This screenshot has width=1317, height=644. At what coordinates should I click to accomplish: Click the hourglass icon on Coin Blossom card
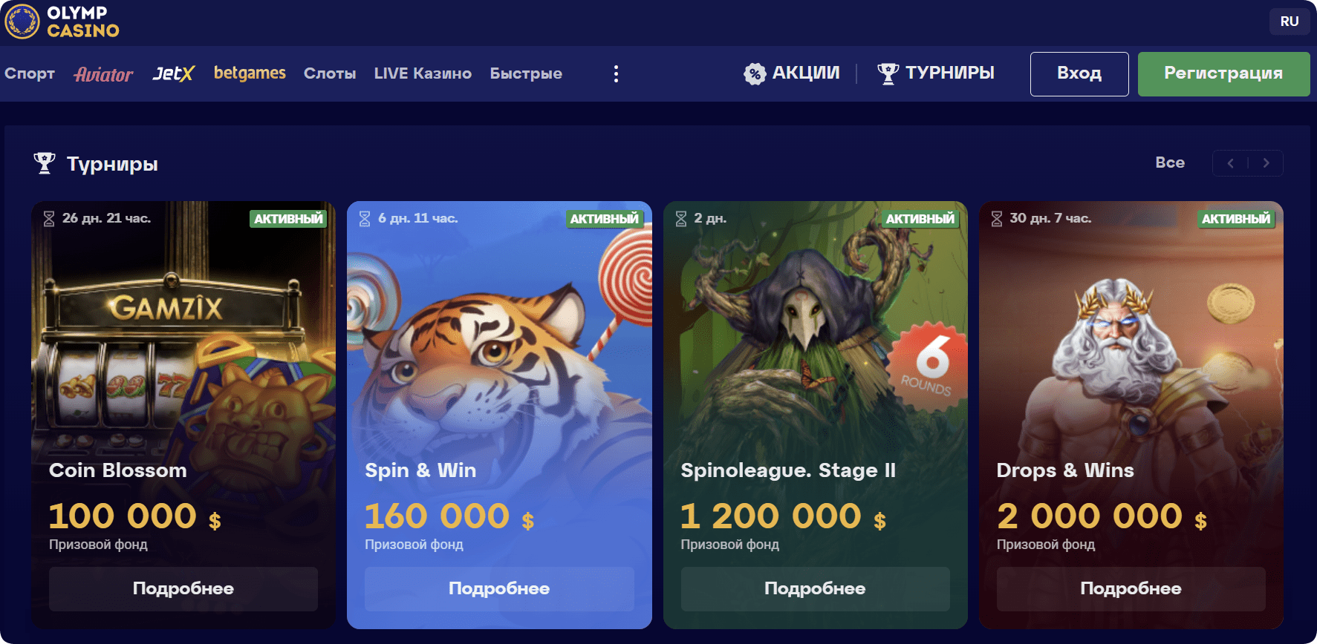click(49, 219)
